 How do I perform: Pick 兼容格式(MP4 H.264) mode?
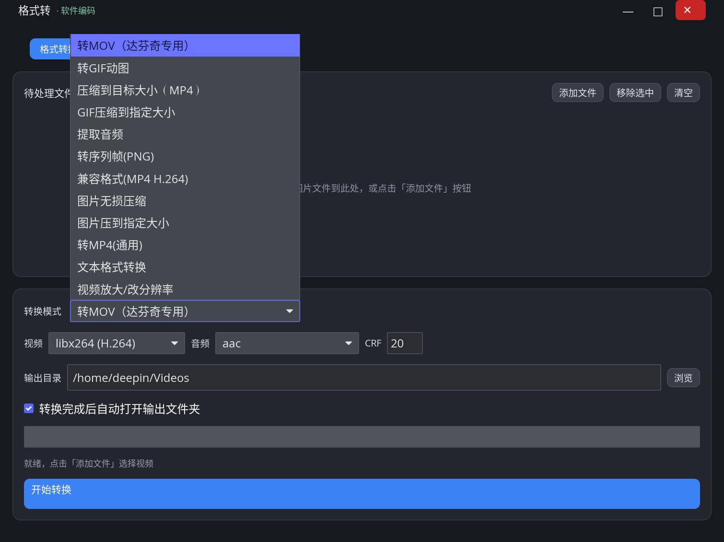click(x=185, y=179)
